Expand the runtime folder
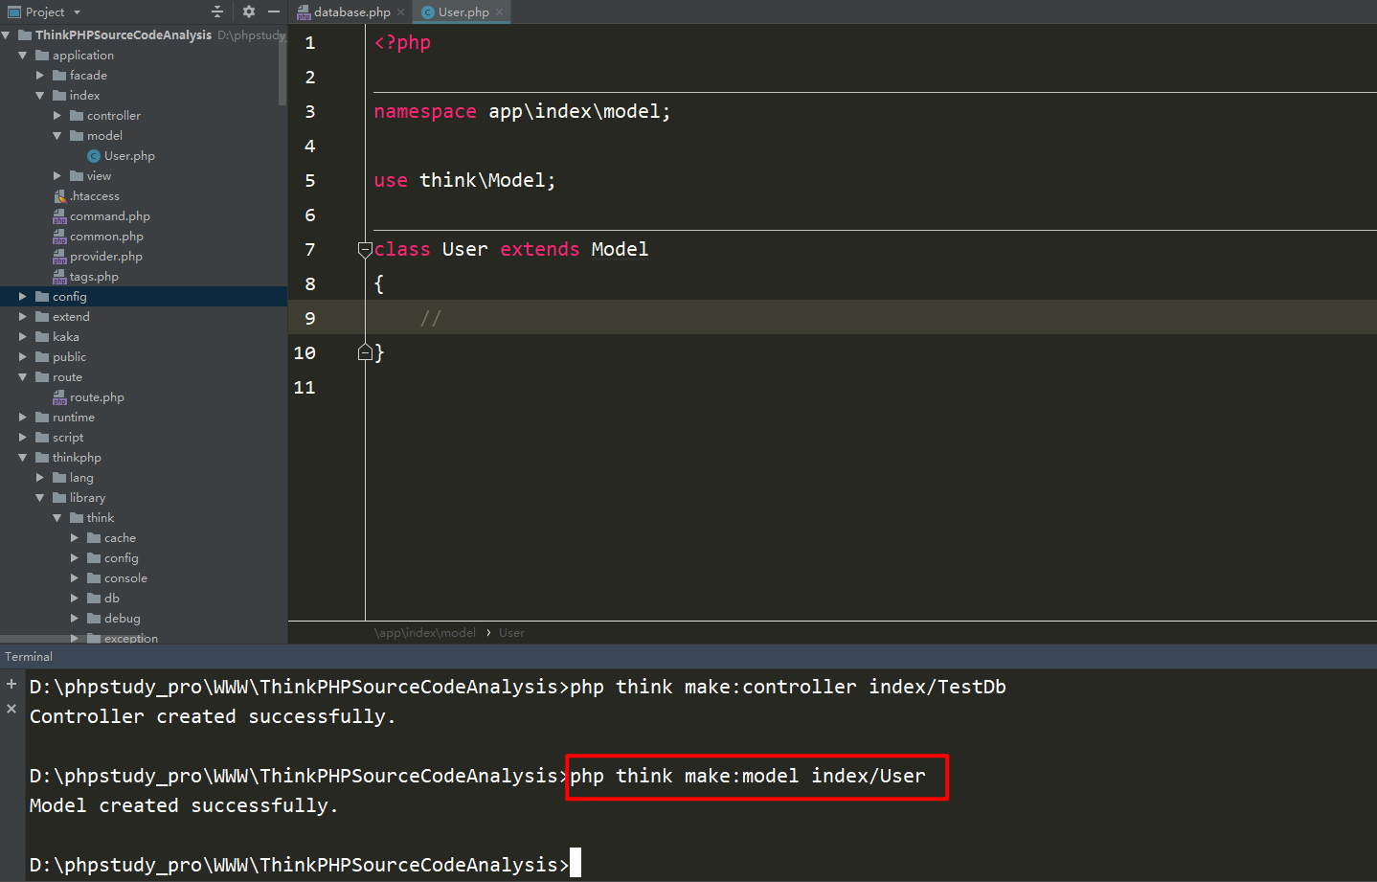This screenshot has height=882, width=1377. point(23,418)
